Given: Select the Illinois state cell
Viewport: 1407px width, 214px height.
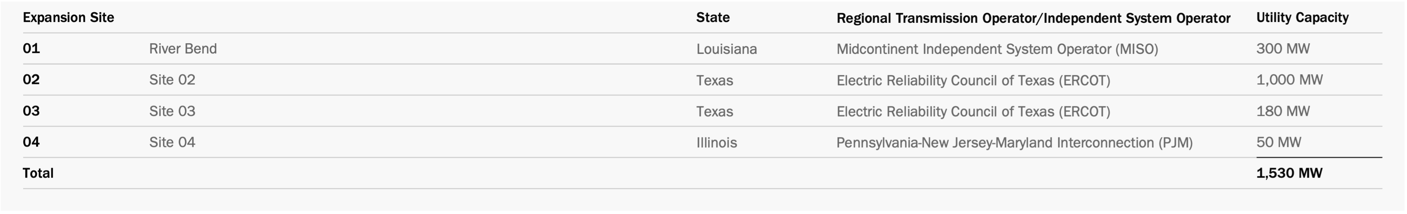Looking at the screenshot, I should pos(716,143).
